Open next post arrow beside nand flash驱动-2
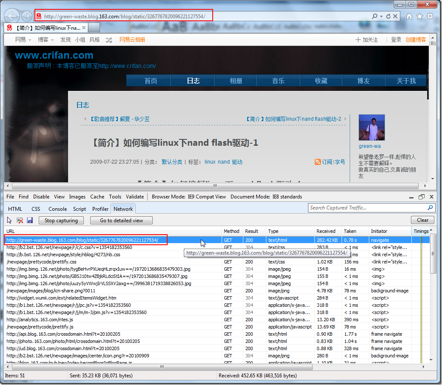This screenshot has width=442, height=385. 345,119
